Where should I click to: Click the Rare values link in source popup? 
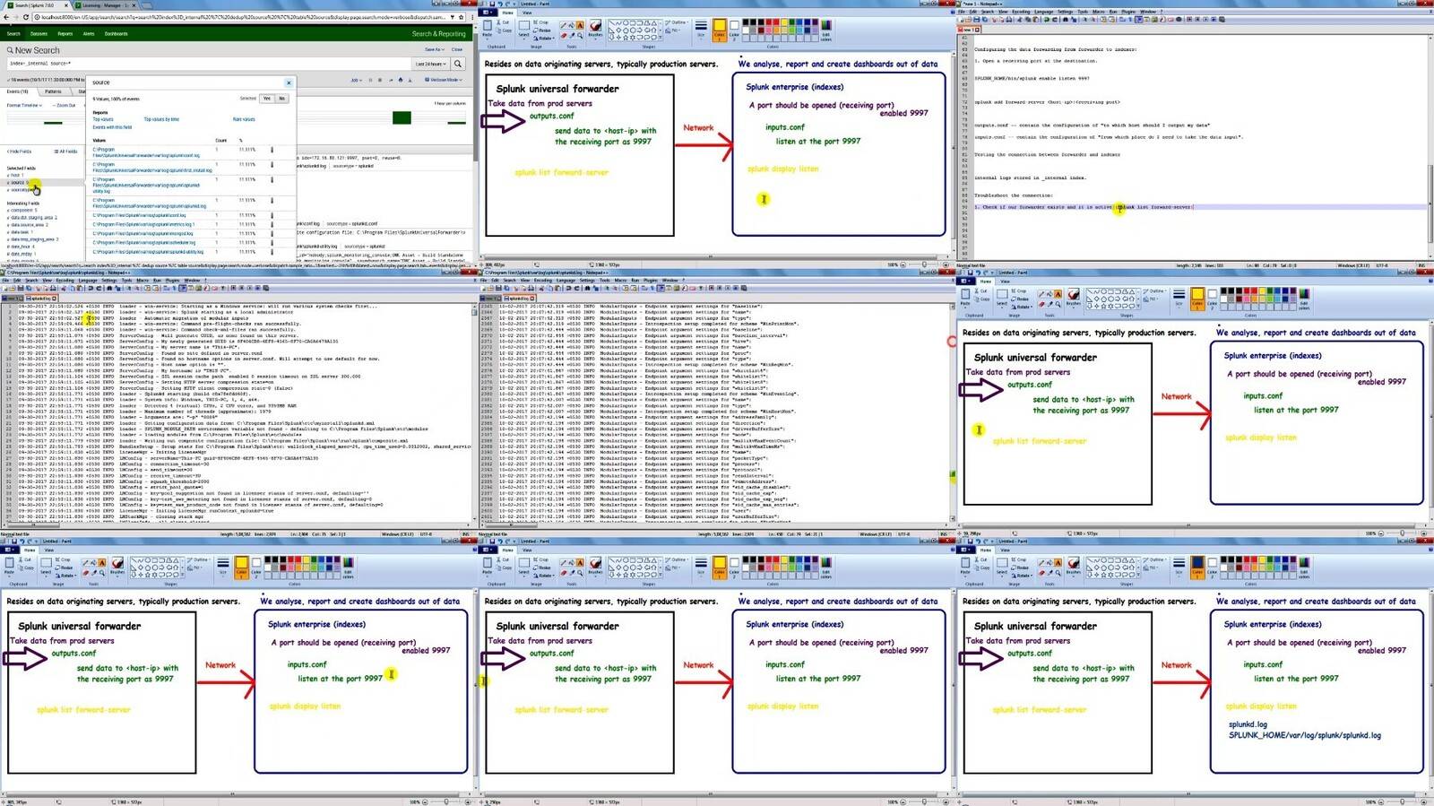click(244, 119)
